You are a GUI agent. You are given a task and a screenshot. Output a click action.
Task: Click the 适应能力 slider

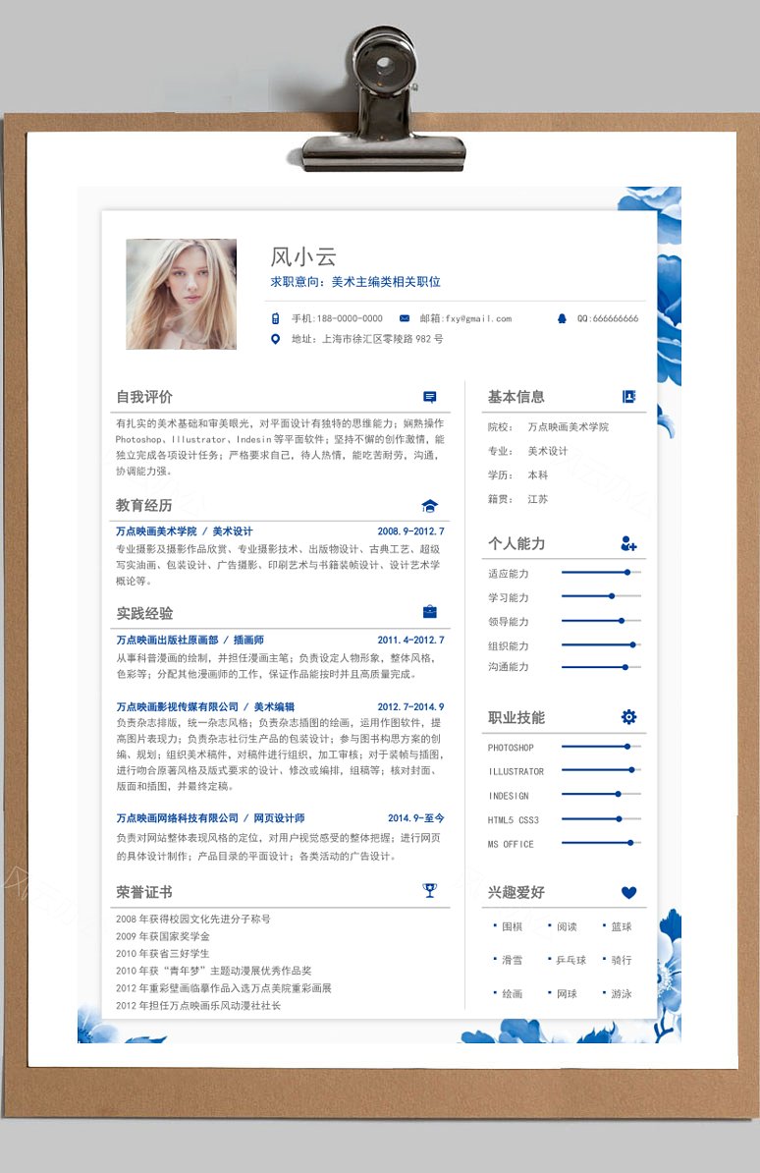(601, 573)
